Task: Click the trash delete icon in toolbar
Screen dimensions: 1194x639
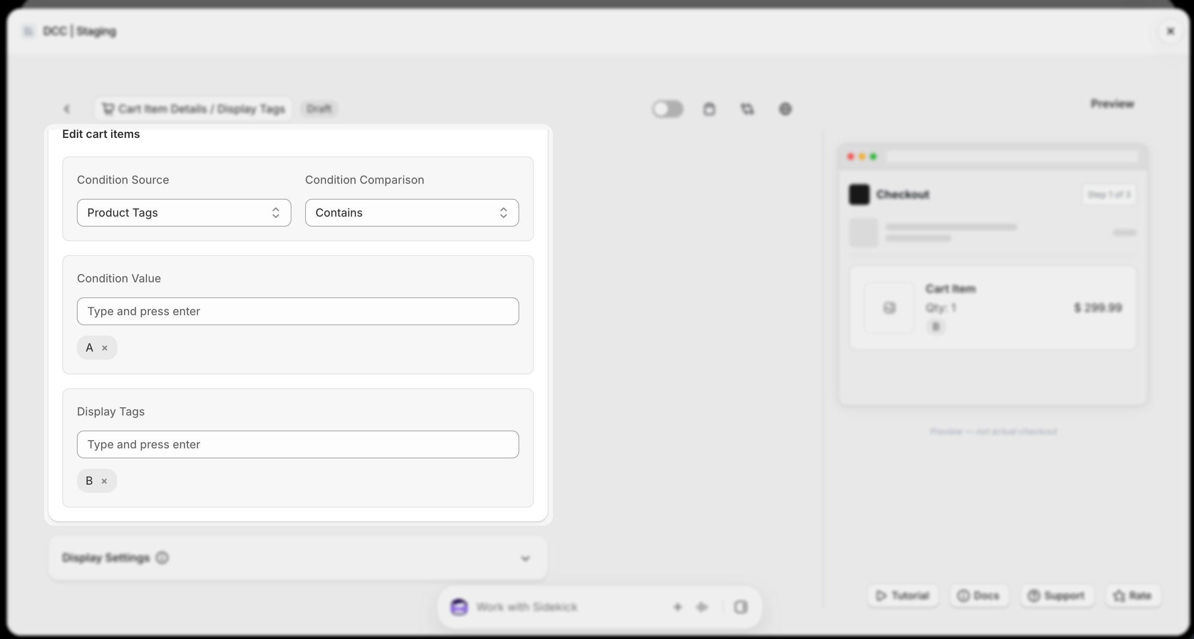Action: (x=709, y=109)
